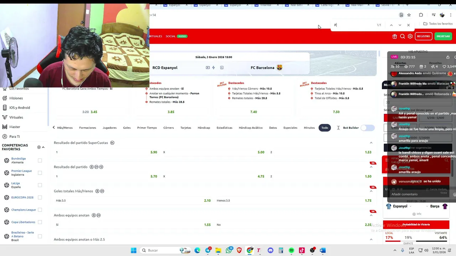
Task: Select the Tarjetas market tab
Action: tap(186, 128)
